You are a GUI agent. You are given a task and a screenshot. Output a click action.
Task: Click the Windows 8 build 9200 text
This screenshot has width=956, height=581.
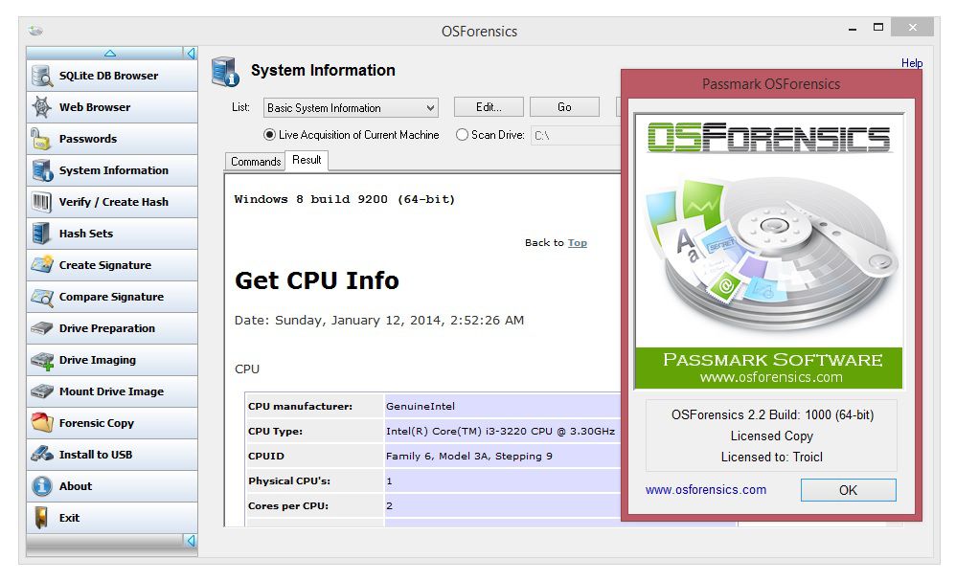click(345, 199)
